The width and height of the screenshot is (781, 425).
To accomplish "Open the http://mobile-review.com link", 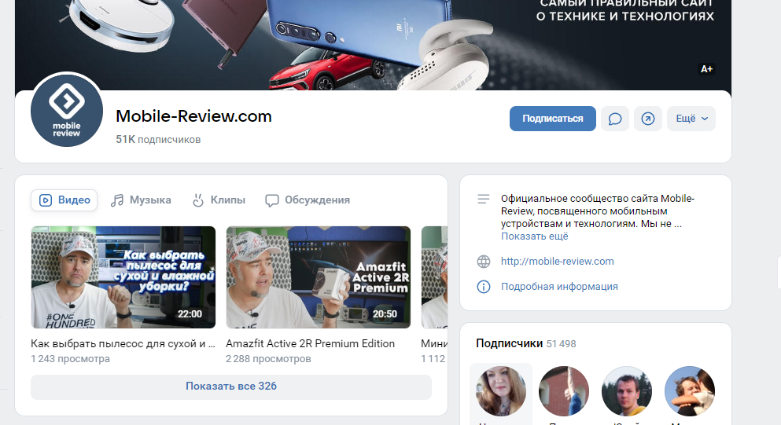I will (558, 262).
